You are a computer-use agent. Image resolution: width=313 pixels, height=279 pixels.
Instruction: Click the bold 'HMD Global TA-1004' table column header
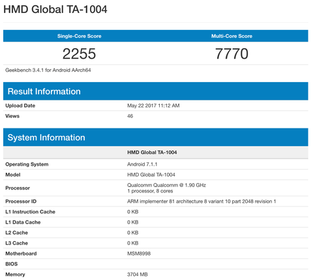click(152, 153)
